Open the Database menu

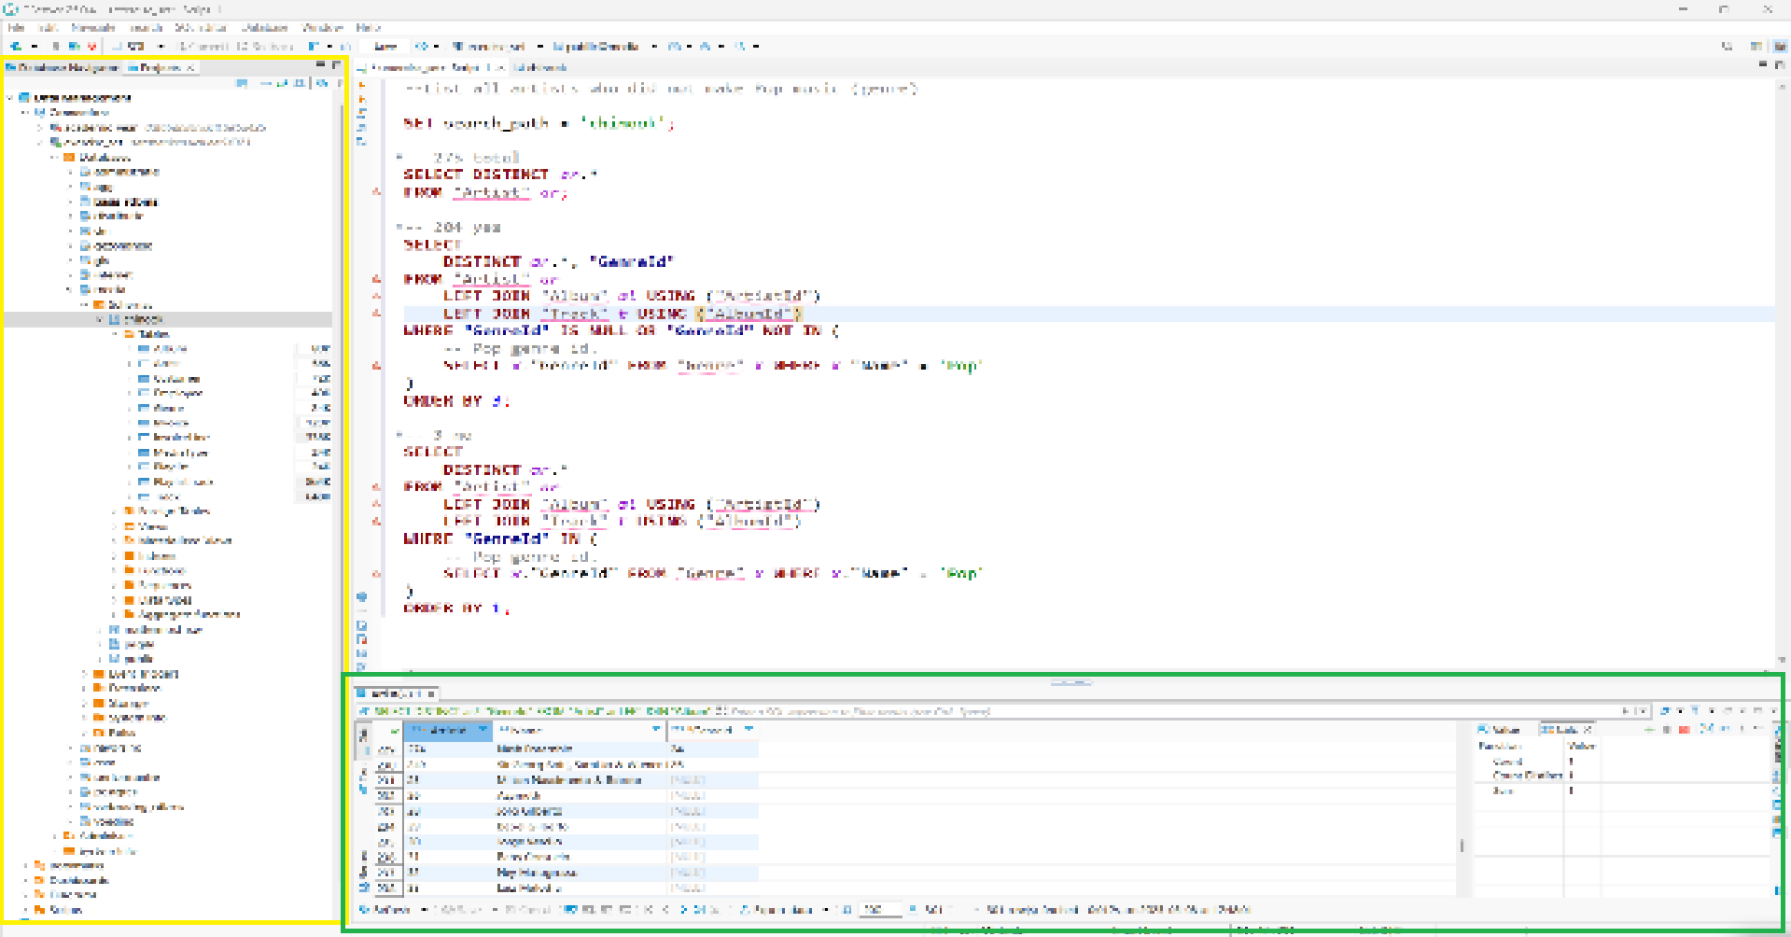[264, 27]
